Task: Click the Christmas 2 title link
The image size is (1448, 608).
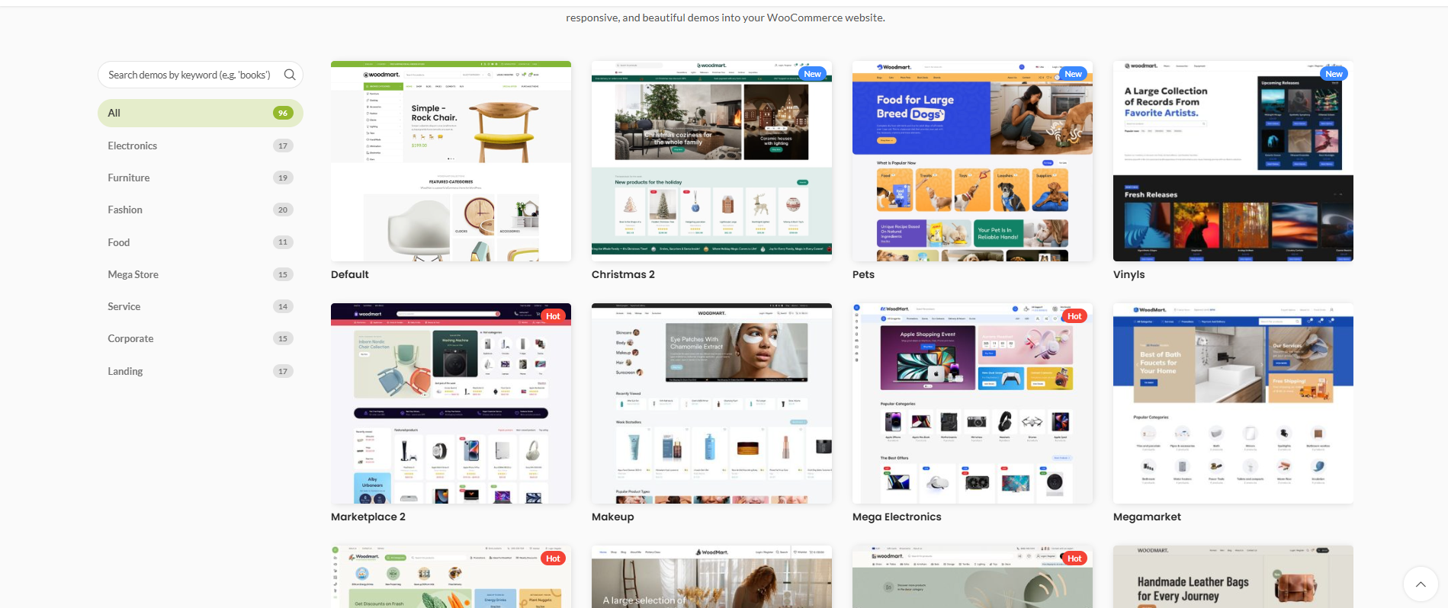Action: (623, 274)
